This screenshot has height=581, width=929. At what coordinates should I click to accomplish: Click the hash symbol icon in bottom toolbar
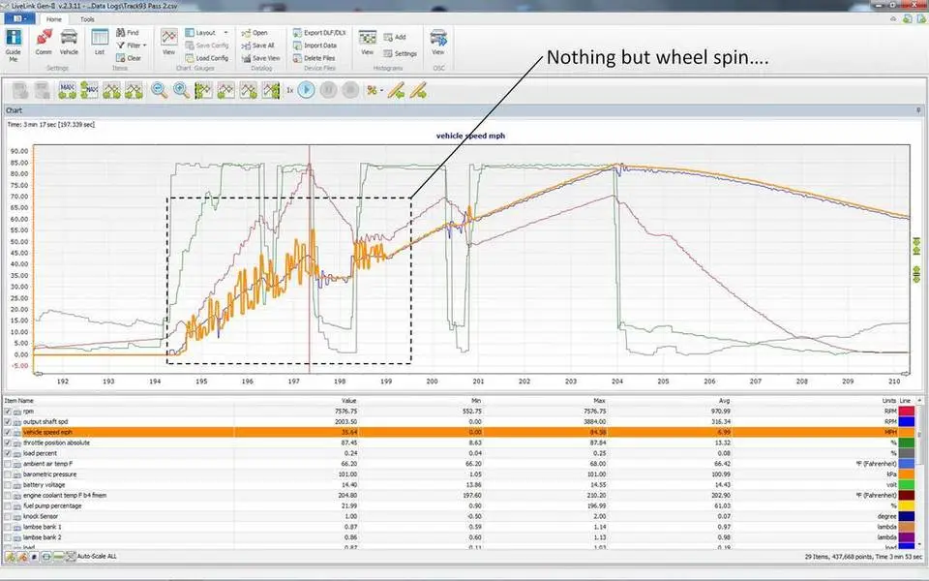(x=34, y=556)
